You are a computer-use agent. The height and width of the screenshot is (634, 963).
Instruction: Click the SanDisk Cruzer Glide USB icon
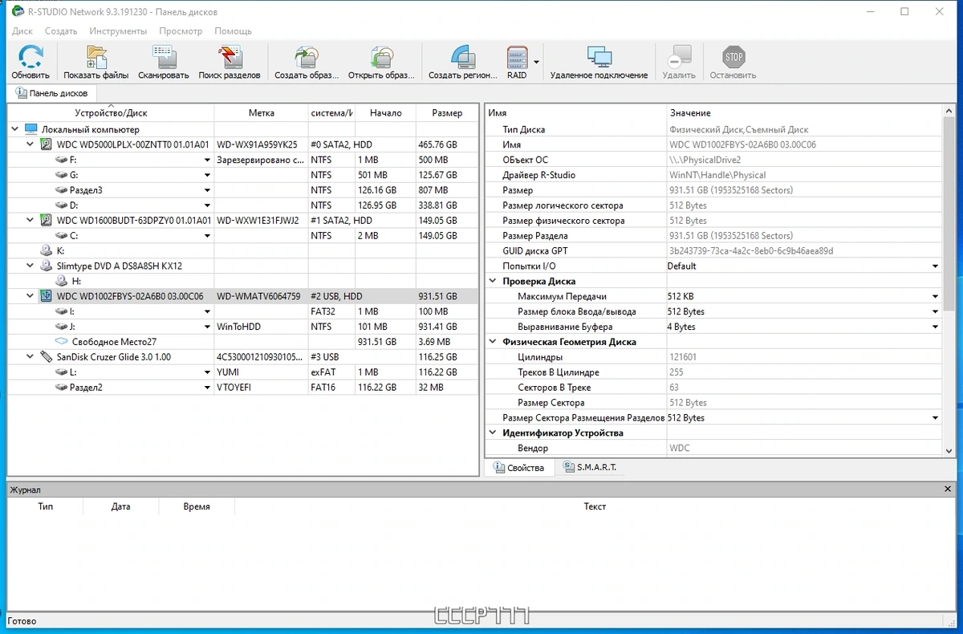(46, 357)
